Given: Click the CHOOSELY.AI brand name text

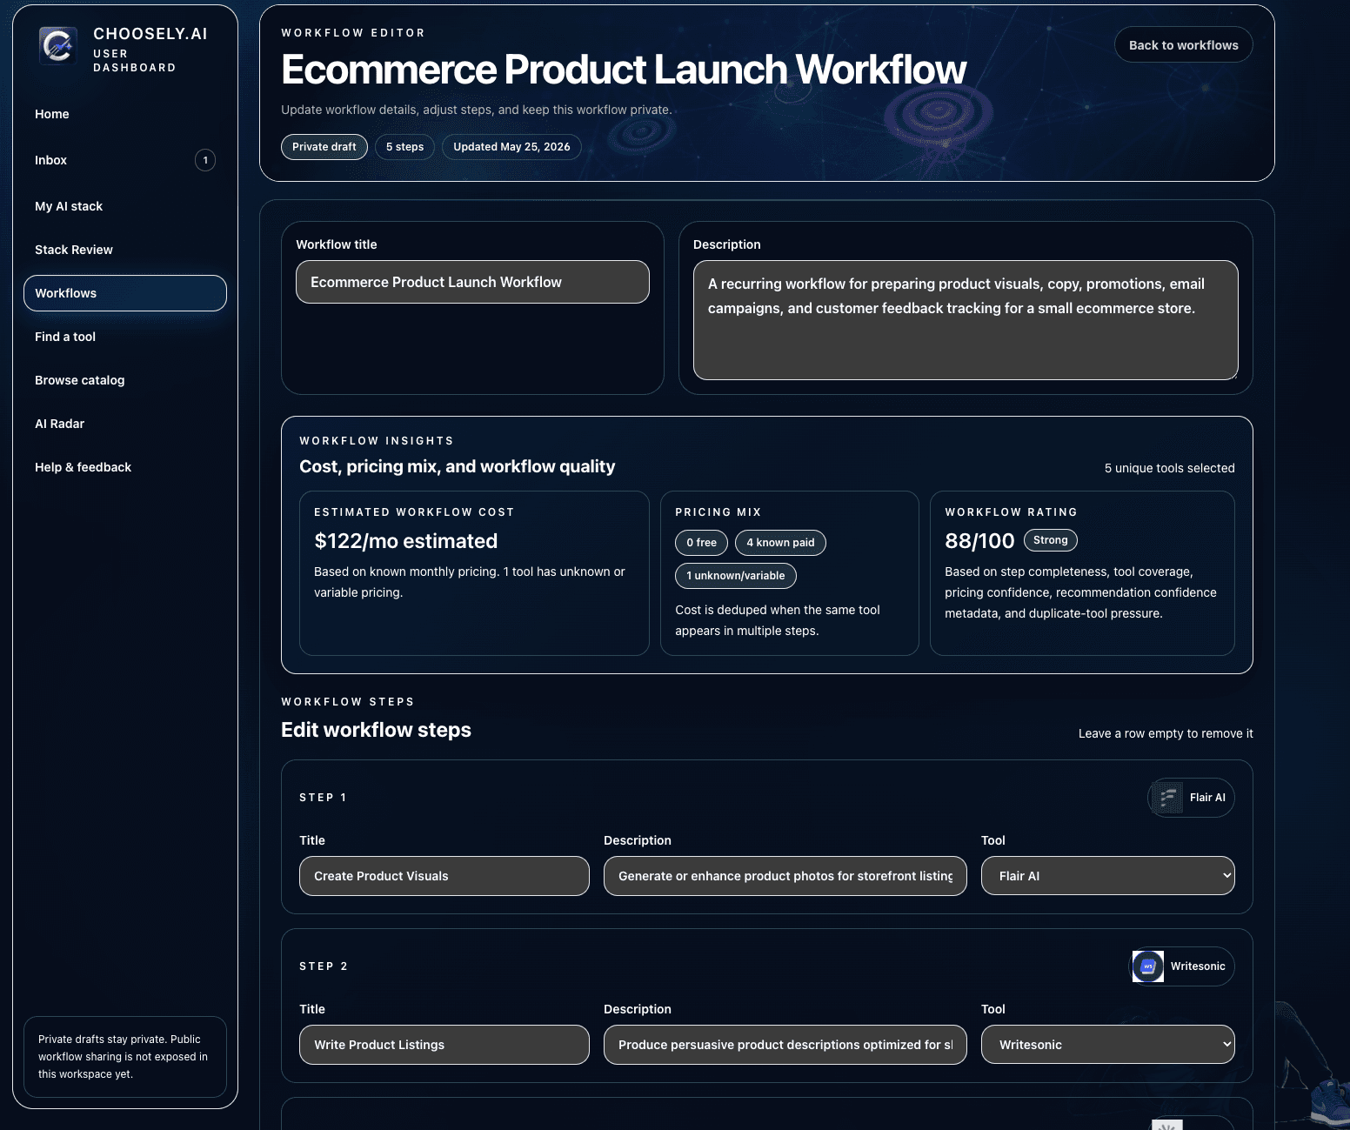Looking at the screenshot, I should pyautogui.click(x=150, y=34).
